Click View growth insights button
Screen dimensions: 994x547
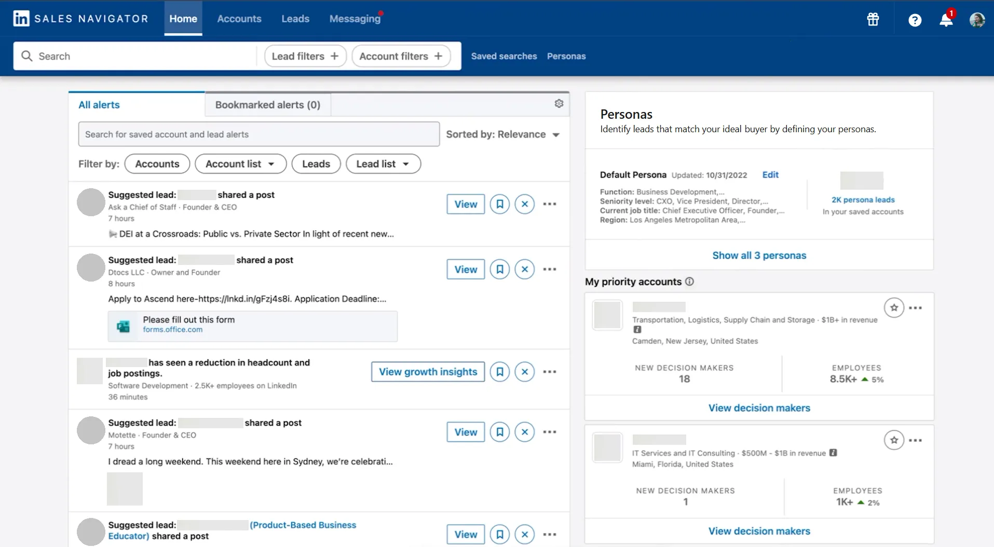(x=427, y=371)
